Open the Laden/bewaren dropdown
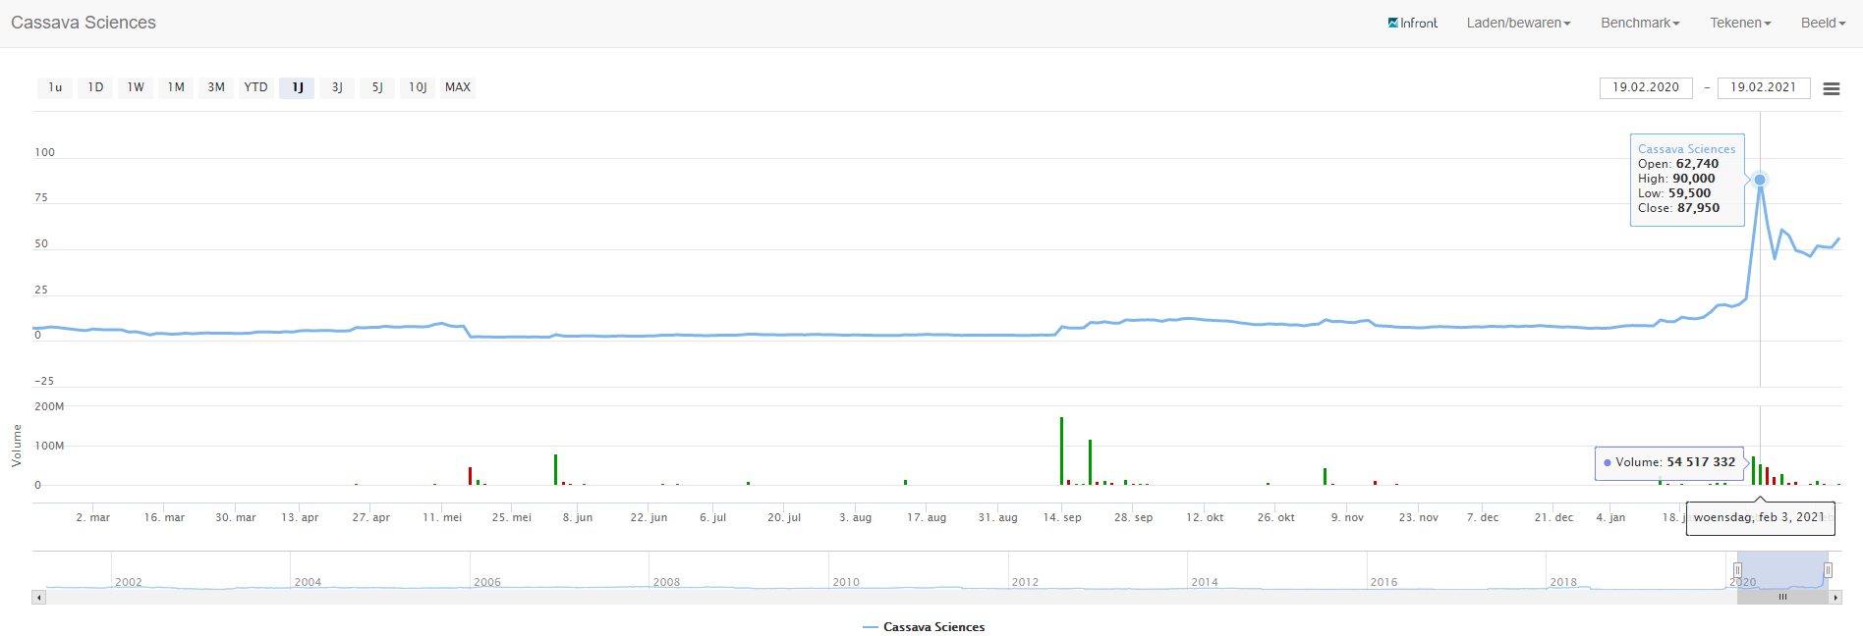Viewport: 1863px width, 636px height. (1518, 23)
